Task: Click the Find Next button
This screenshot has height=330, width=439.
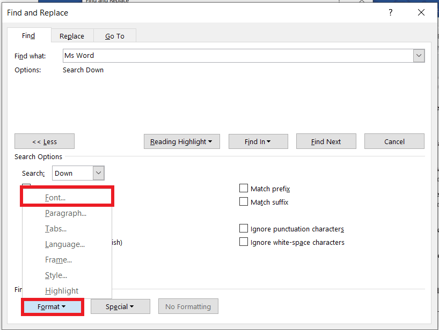Action: coord(326,141)
